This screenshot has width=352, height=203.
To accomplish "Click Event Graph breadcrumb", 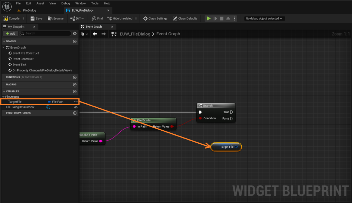I will [168, 34].
